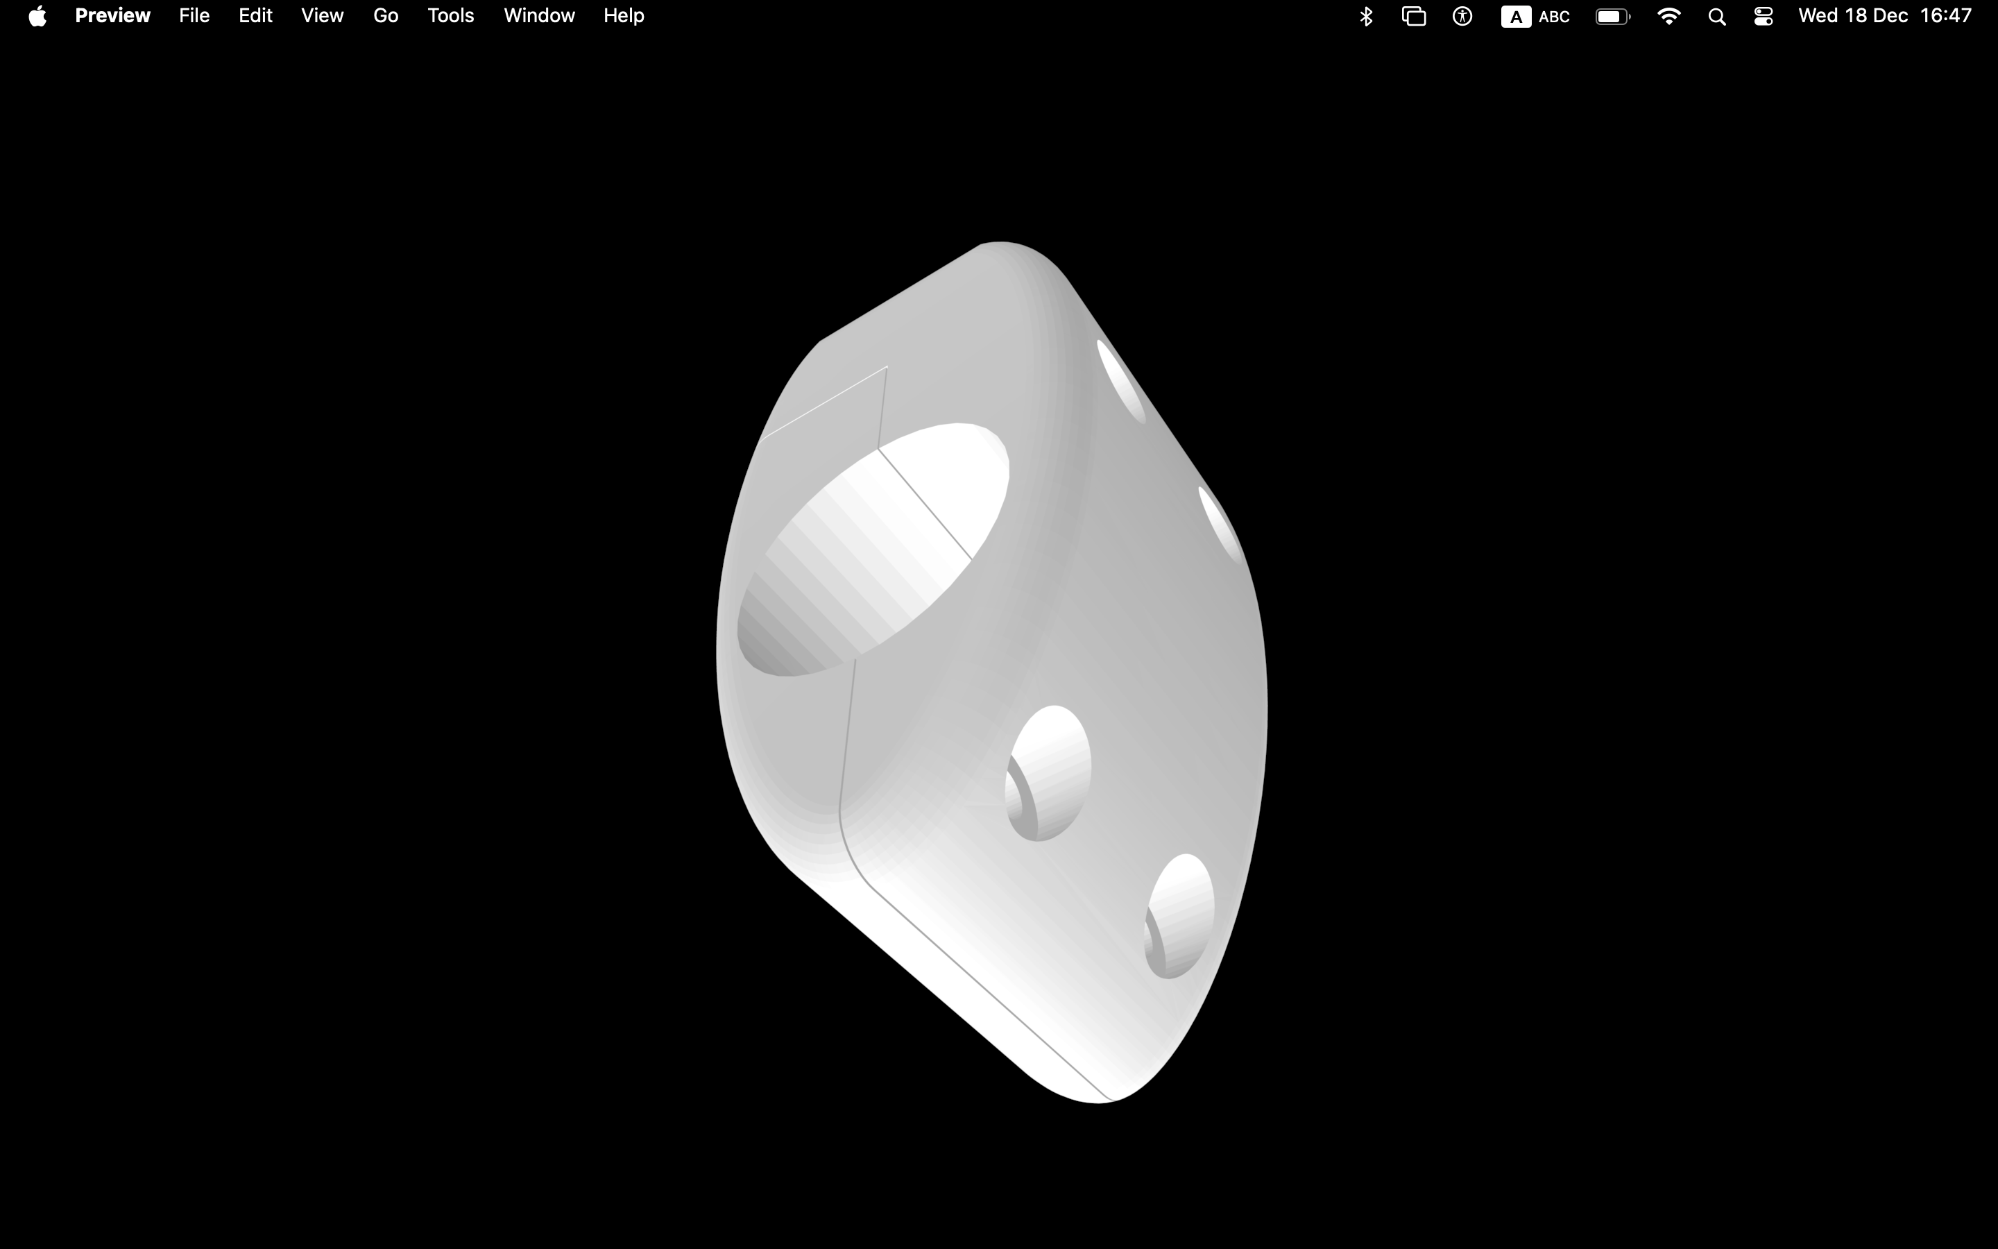Open the Go menu
The image size is (1998, 1249).
386,16
